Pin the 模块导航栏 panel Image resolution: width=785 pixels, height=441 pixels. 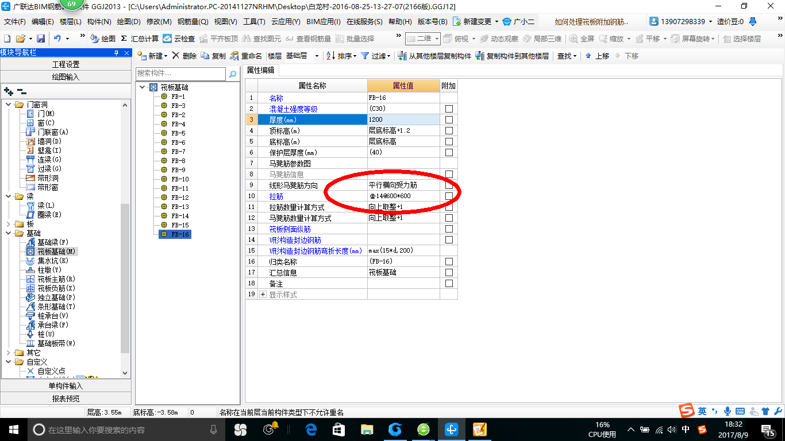pyautogui.click(x=117, y=53)
